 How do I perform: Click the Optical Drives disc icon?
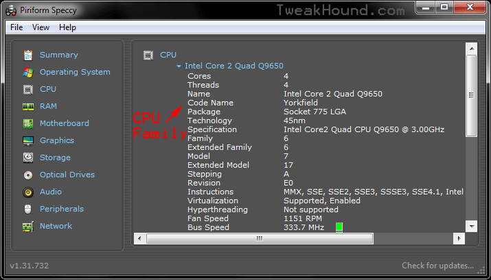(28, 175)
